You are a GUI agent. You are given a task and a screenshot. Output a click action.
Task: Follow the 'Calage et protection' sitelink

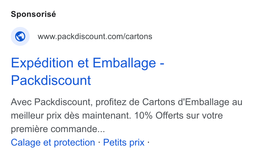(x=53, y=142)
